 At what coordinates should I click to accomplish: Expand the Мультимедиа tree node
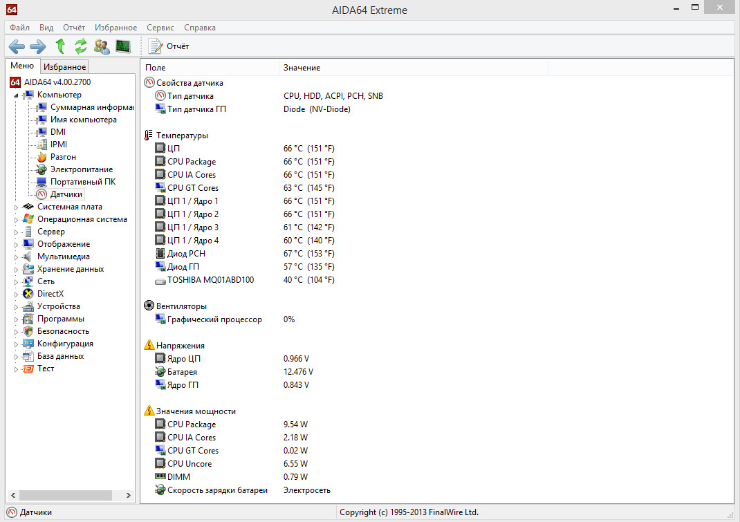click(16, 257)
